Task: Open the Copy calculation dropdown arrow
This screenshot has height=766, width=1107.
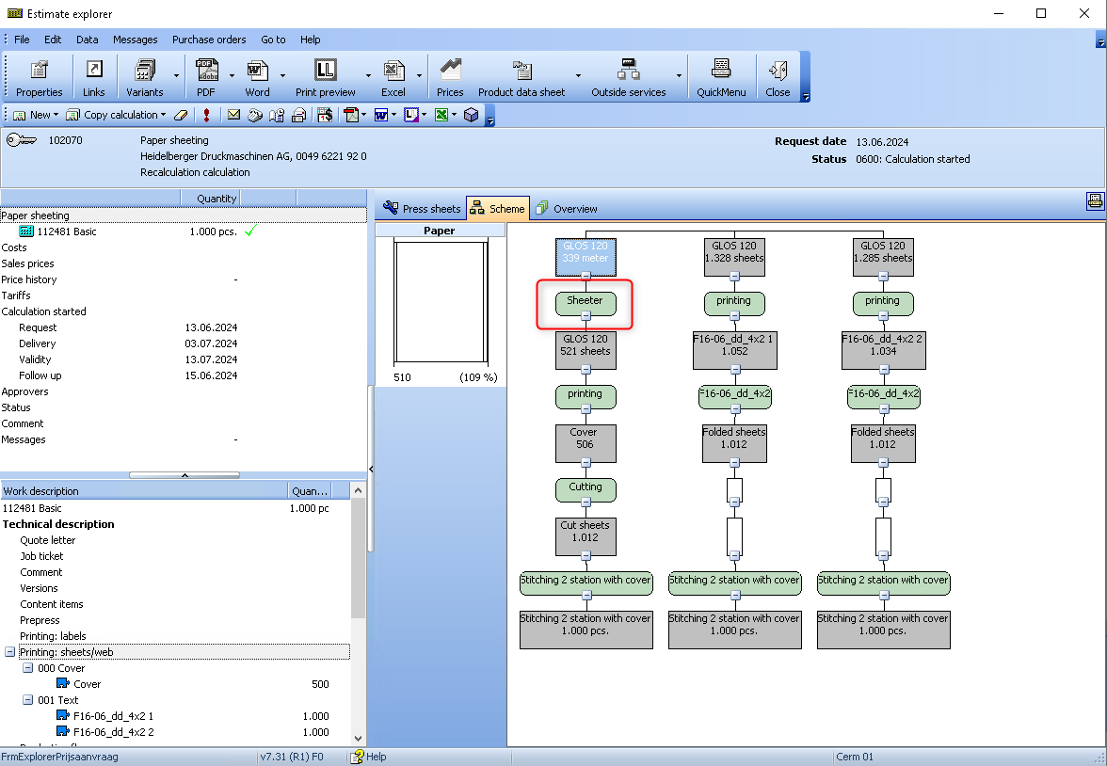Action: 163,115
